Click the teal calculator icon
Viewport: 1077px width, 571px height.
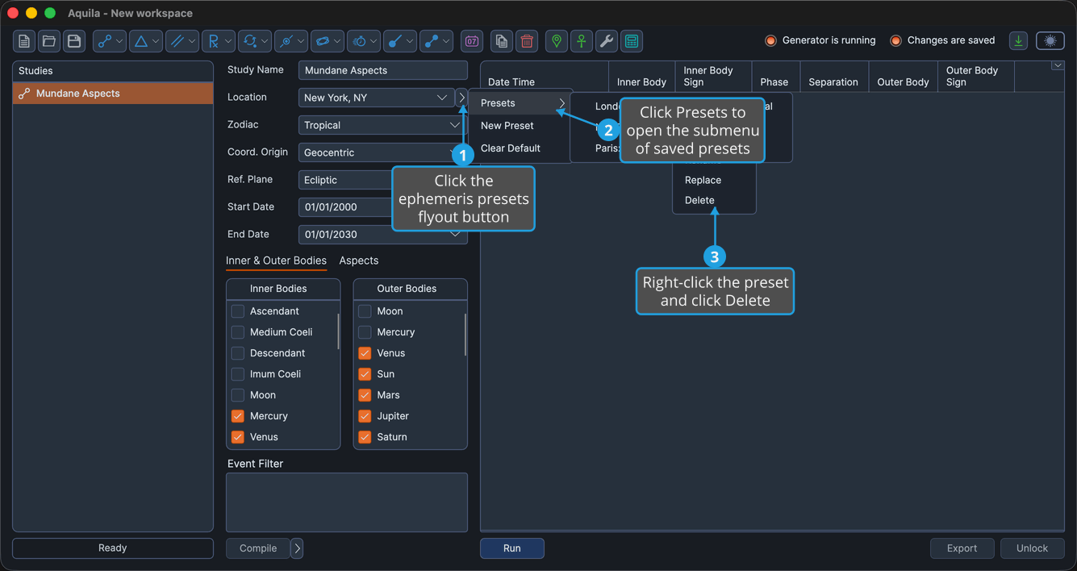tap(632, 41)
